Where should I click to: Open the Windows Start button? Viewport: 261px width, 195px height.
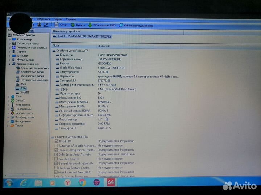click(x=8, y=183)
